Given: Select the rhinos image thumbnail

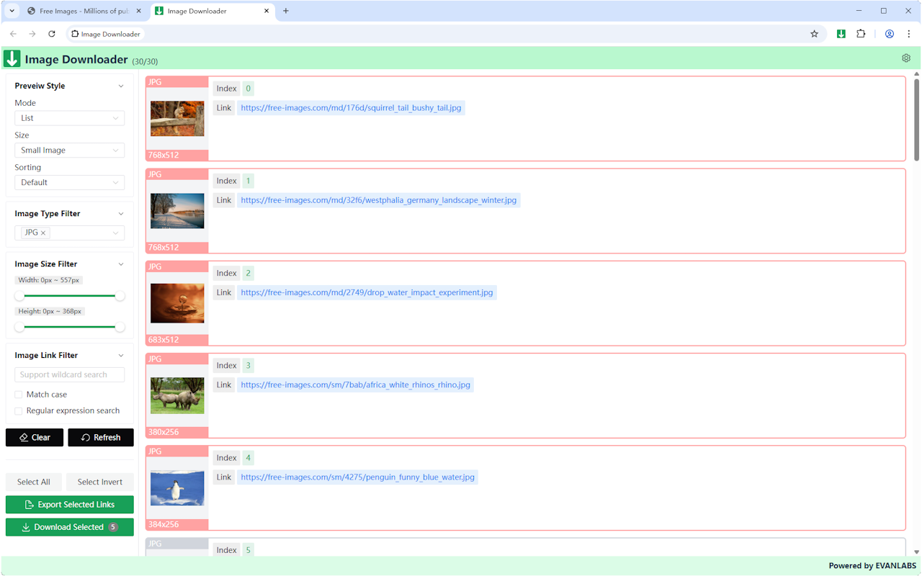Looking at the screenshot, I should click(x=177, y=395).
